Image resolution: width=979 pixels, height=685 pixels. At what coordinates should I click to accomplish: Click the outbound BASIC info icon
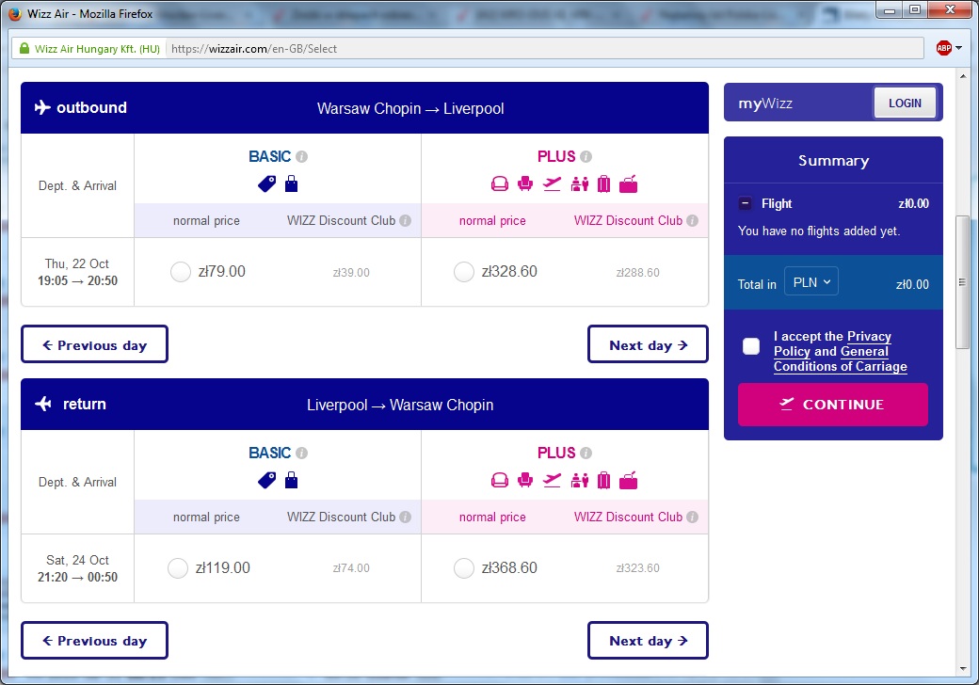[x=301, y=156]
